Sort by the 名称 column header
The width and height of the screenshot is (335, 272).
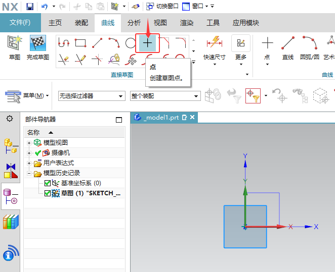[x=74, y=133]
